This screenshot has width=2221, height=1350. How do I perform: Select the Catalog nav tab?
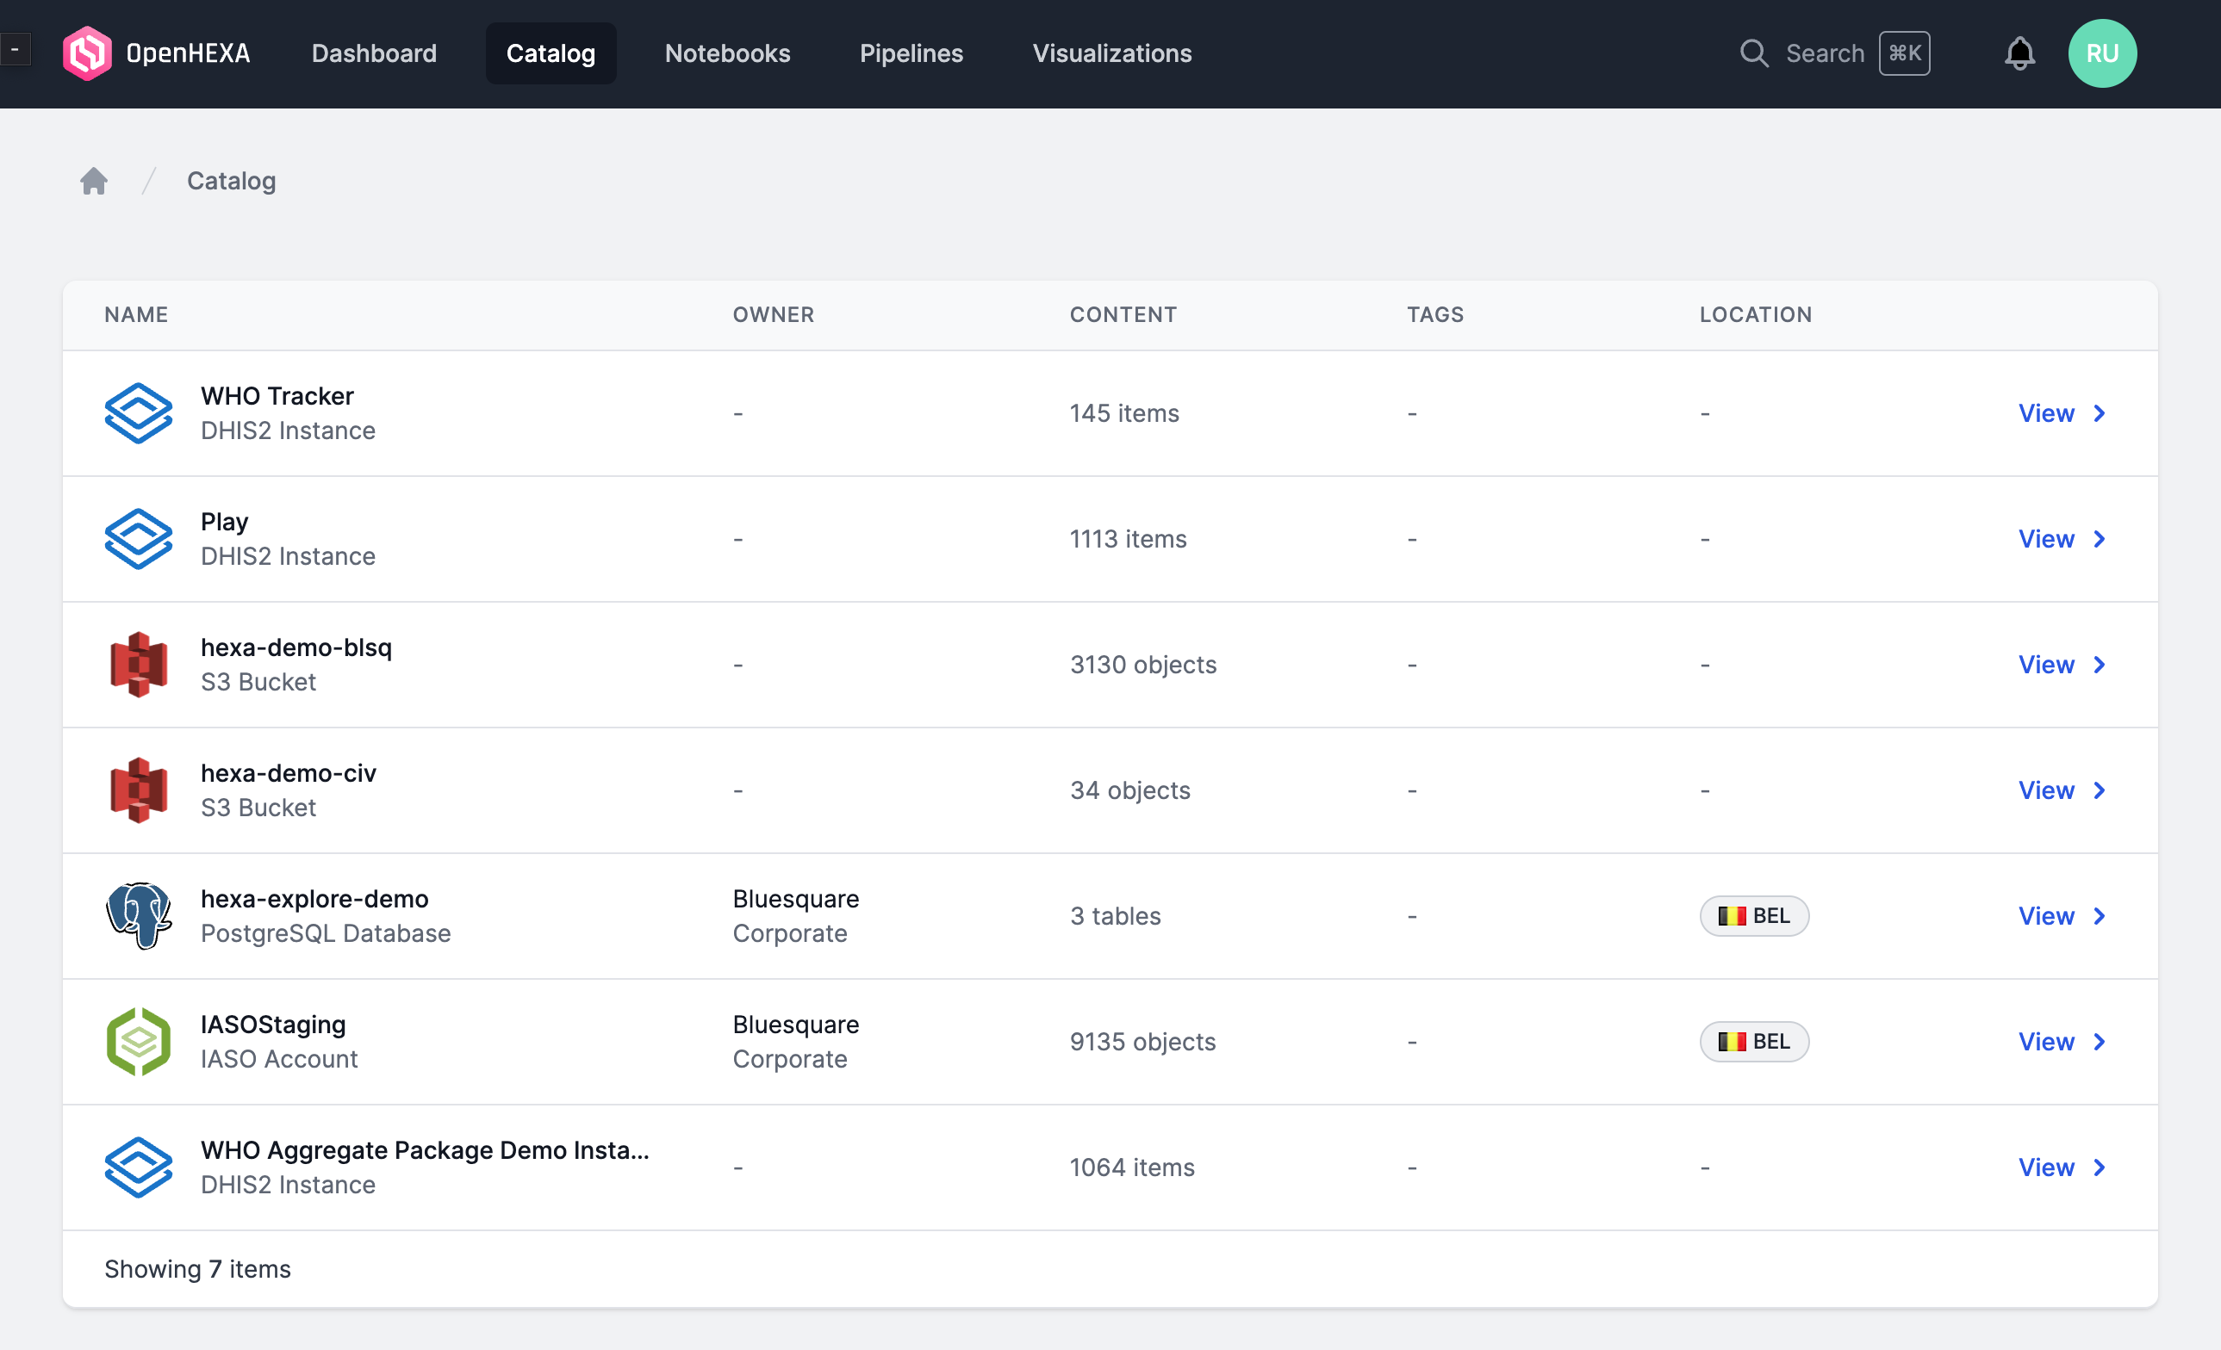(551, 53)
